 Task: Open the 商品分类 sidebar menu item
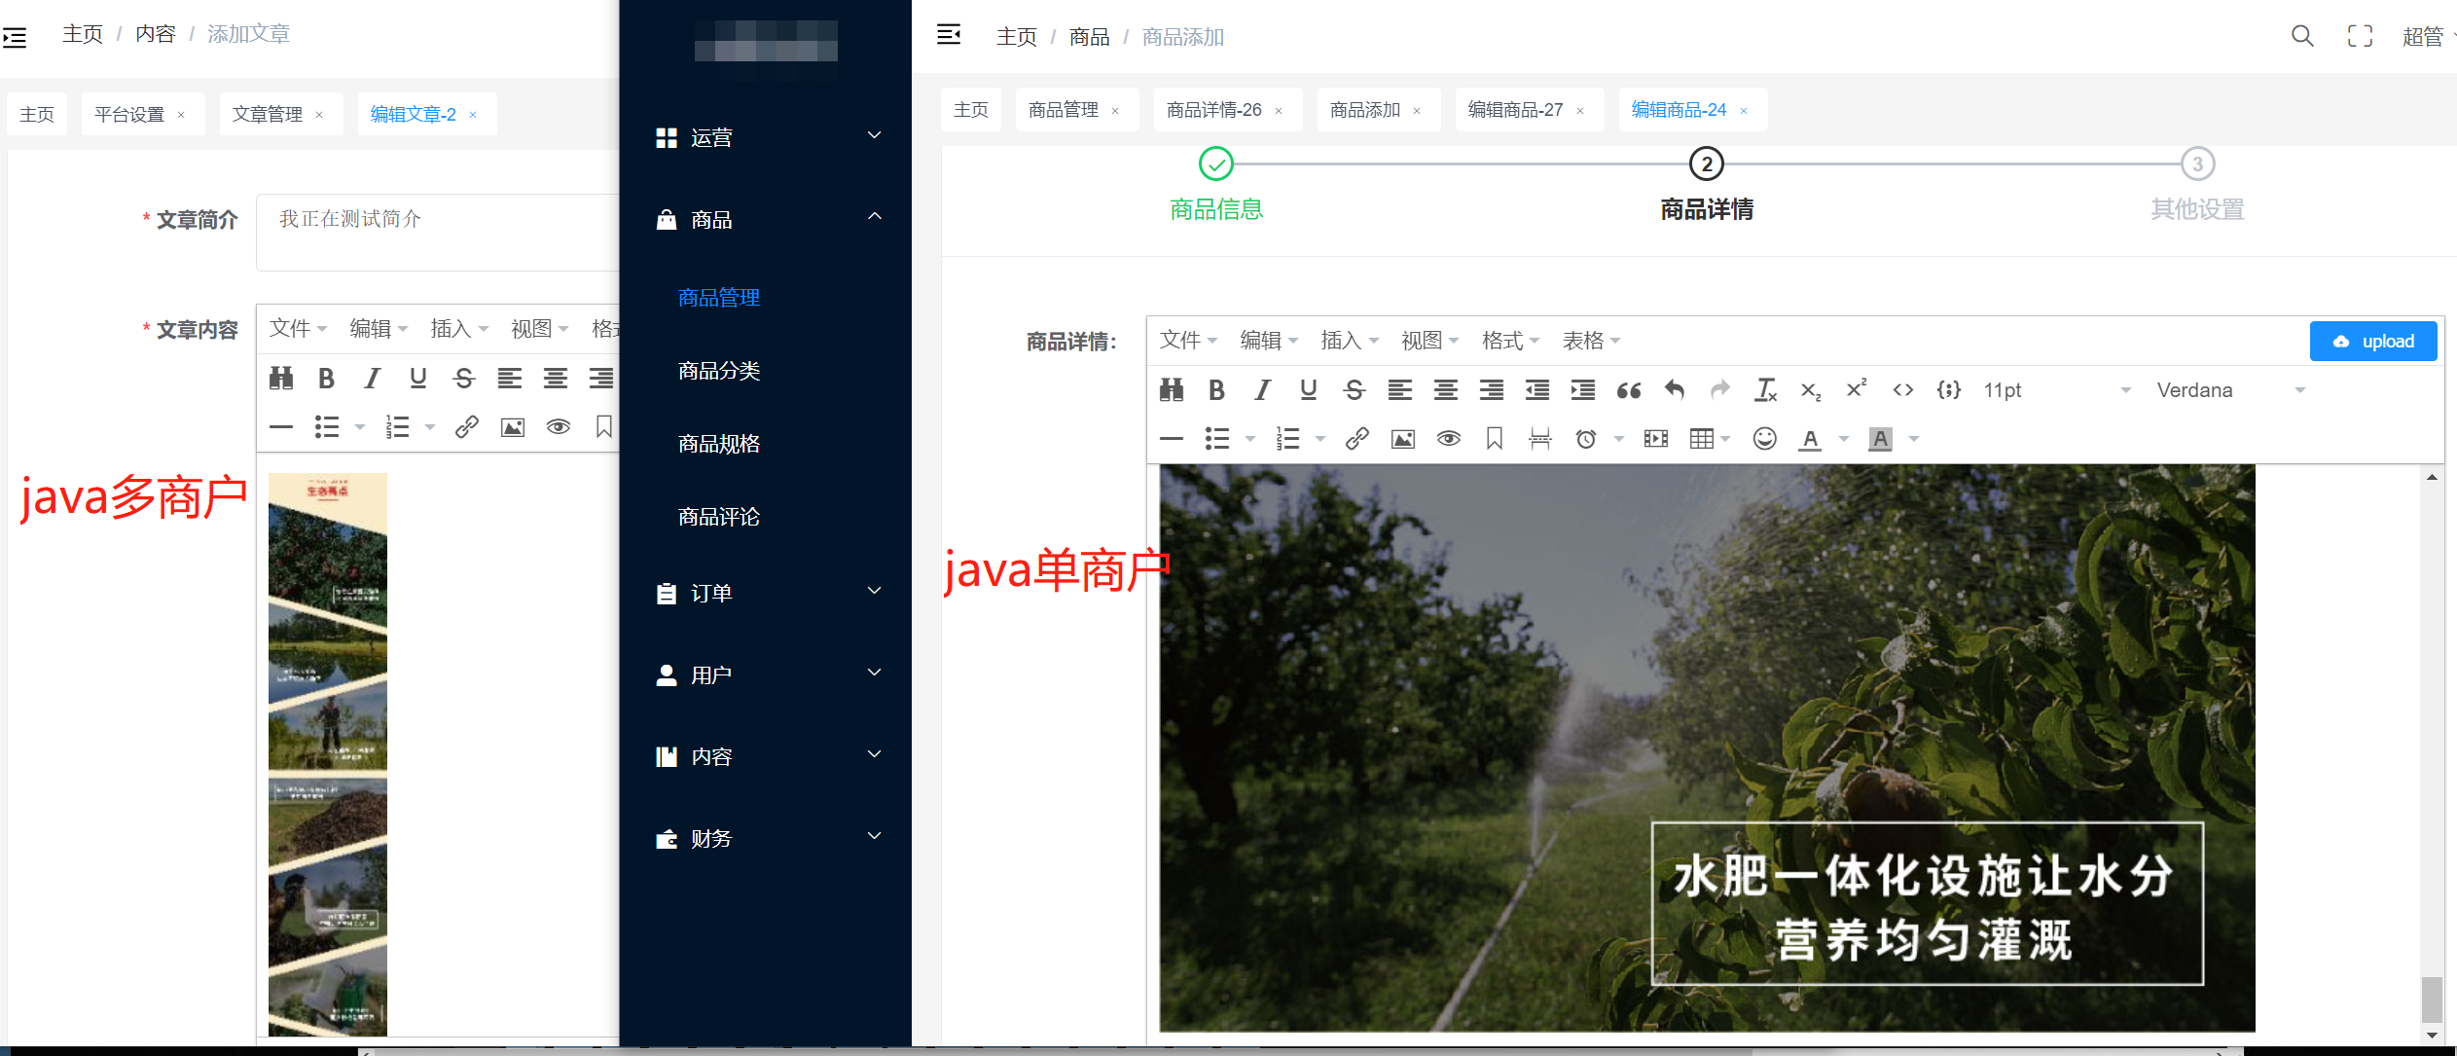(719, 371)
